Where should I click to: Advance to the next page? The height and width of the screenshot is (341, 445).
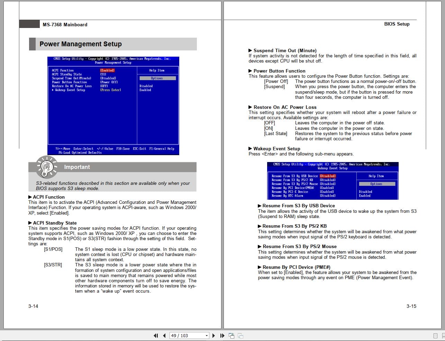click(x=214, y=335)
